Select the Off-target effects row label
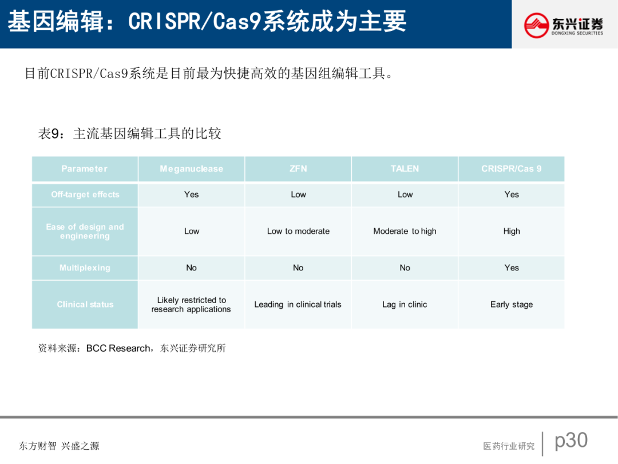Viewport: 618px width, 464px height. (85, 195)
